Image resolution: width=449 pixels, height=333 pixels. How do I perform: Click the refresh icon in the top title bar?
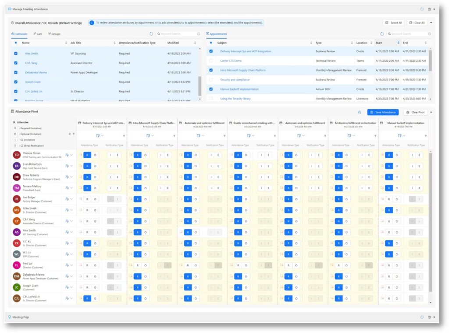click(x=422, y=9)
